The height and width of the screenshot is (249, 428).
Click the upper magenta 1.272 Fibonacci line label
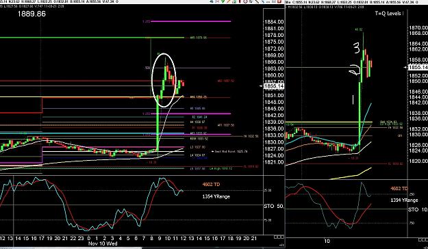tap(146, 21)
